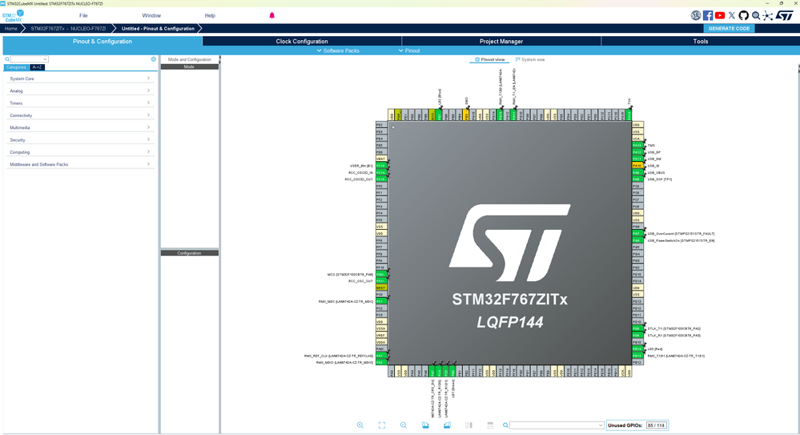Expand the Security category

tap(79, 140)
